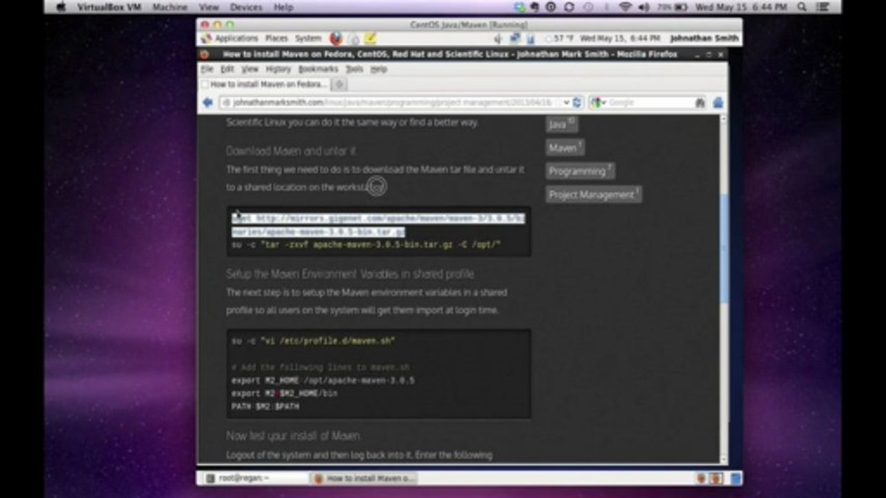Click the Java tag link

point(562,124)
